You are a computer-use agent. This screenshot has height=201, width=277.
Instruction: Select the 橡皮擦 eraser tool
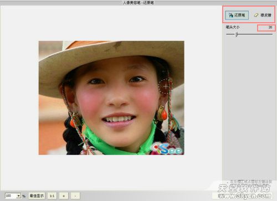(x=263, y=15)
